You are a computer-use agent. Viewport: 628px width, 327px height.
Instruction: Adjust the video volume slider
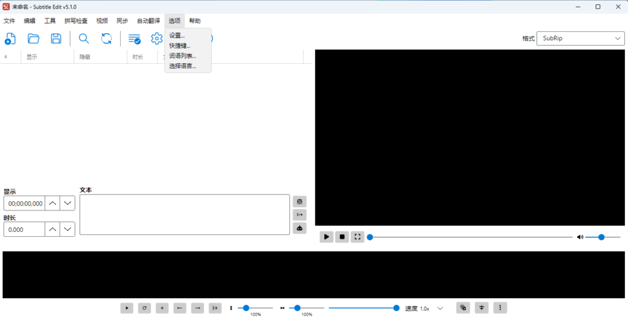603,237
